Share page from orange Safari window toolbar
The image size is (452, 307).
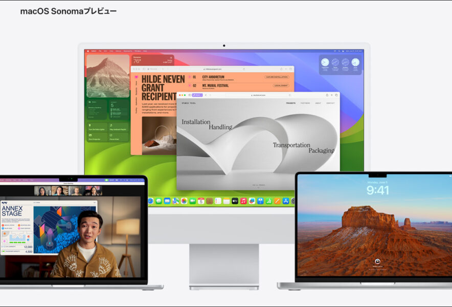tap(281, 69)
